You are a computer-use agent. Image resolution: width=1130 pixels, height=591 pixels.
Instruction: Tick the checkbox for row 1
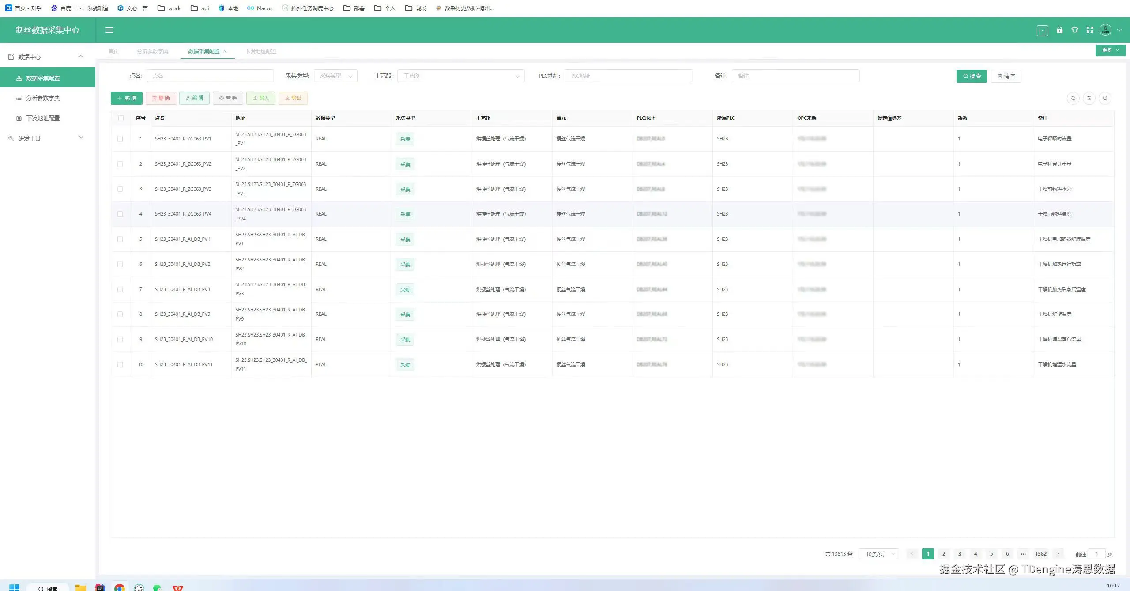coord(120,139)
